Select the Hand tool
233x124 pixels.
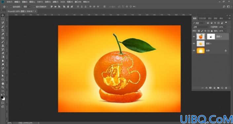pyautogui.click(x=3, y=83)
